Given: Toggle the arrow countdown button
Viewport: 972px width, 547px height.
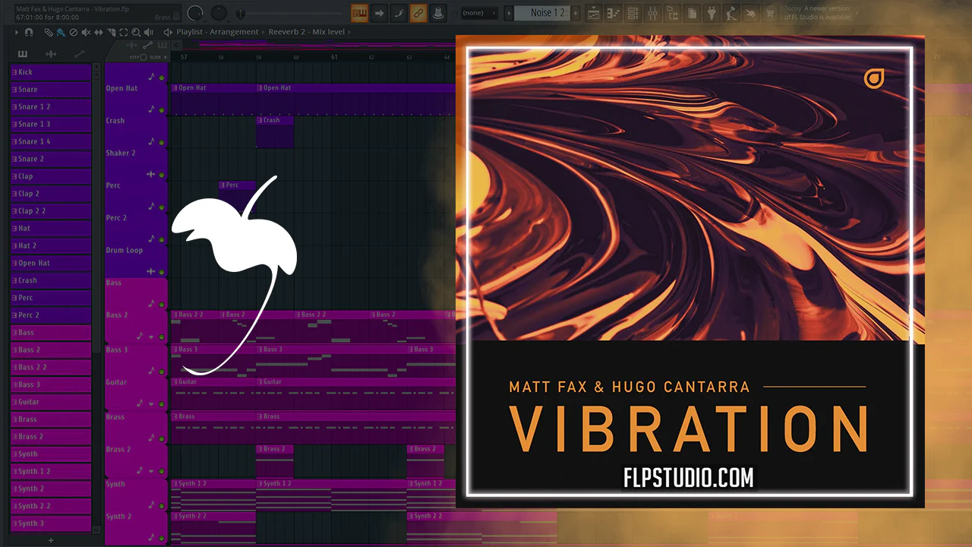Looking at the screenshot, I should (x=379, y=13).
